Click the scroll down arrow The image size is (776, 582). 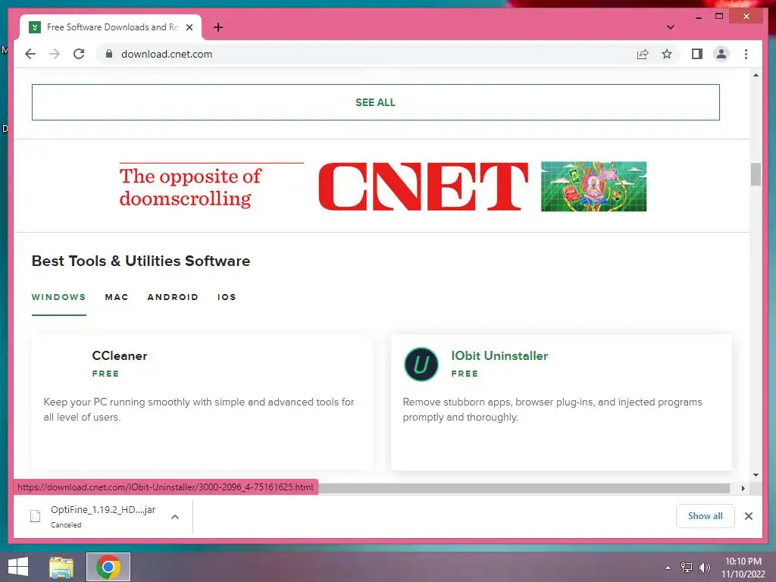(x=756, y=475)
